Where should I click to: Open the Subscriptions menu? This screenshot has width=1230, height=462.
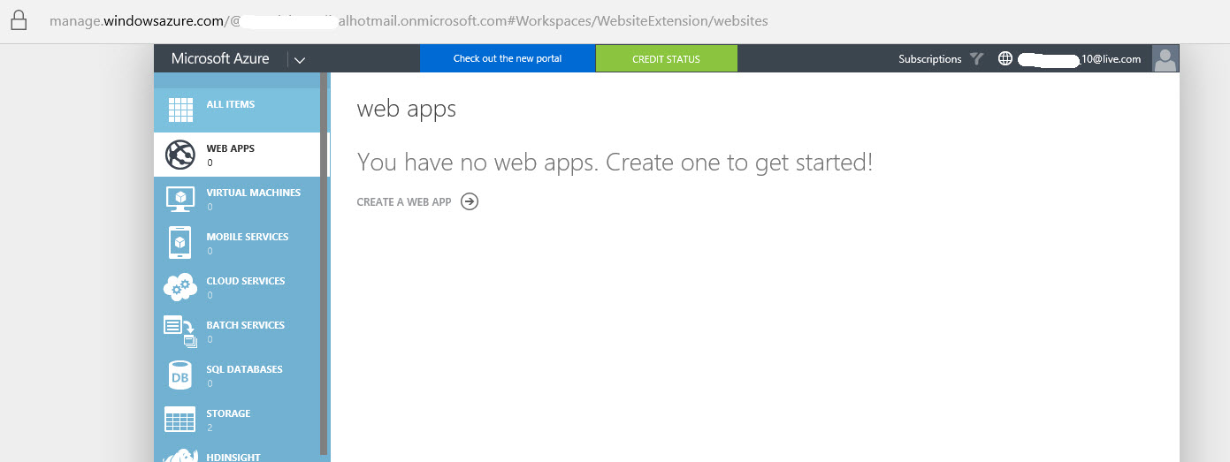[929, 59]
